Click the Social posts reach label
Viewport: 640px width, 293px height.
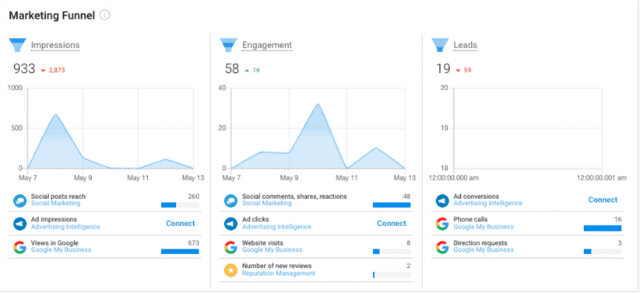tap(58, 197)
